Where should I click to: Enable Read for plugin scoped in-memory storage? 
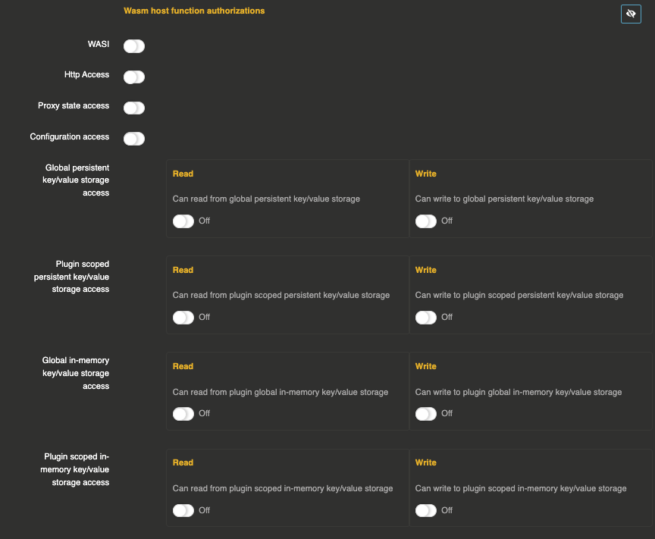tap(183, 510)
